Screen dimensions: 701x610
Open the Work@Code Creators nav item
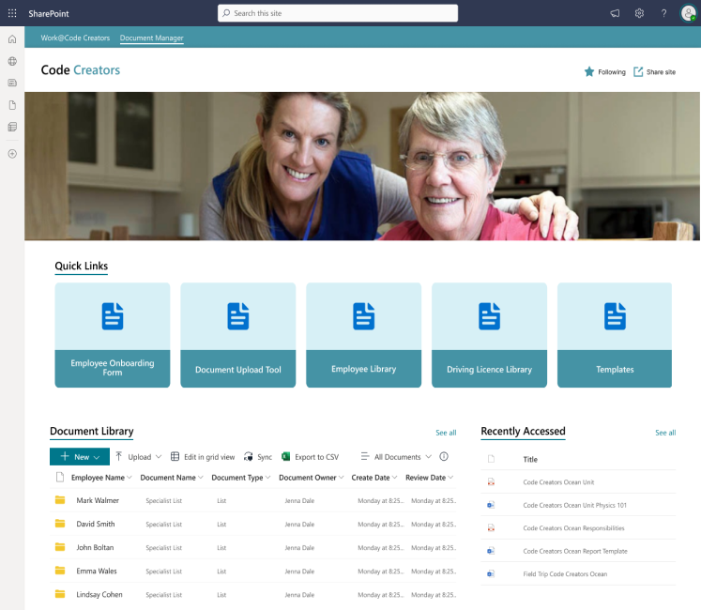[75, 38]
